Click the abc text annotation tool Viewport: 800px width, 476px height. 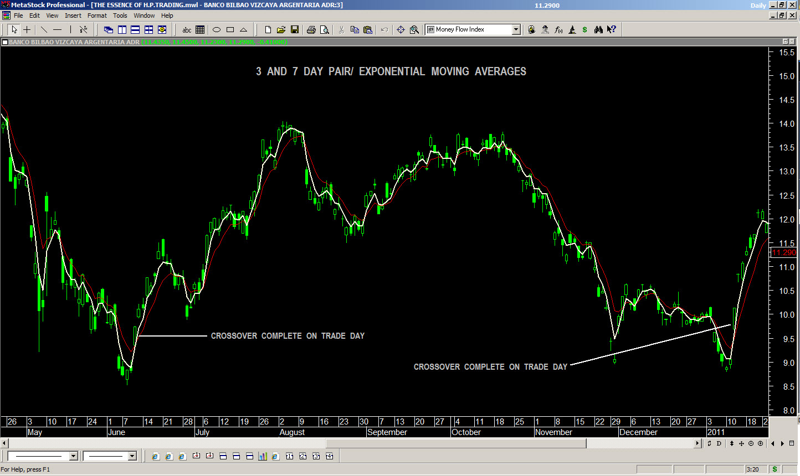point(187,30)
